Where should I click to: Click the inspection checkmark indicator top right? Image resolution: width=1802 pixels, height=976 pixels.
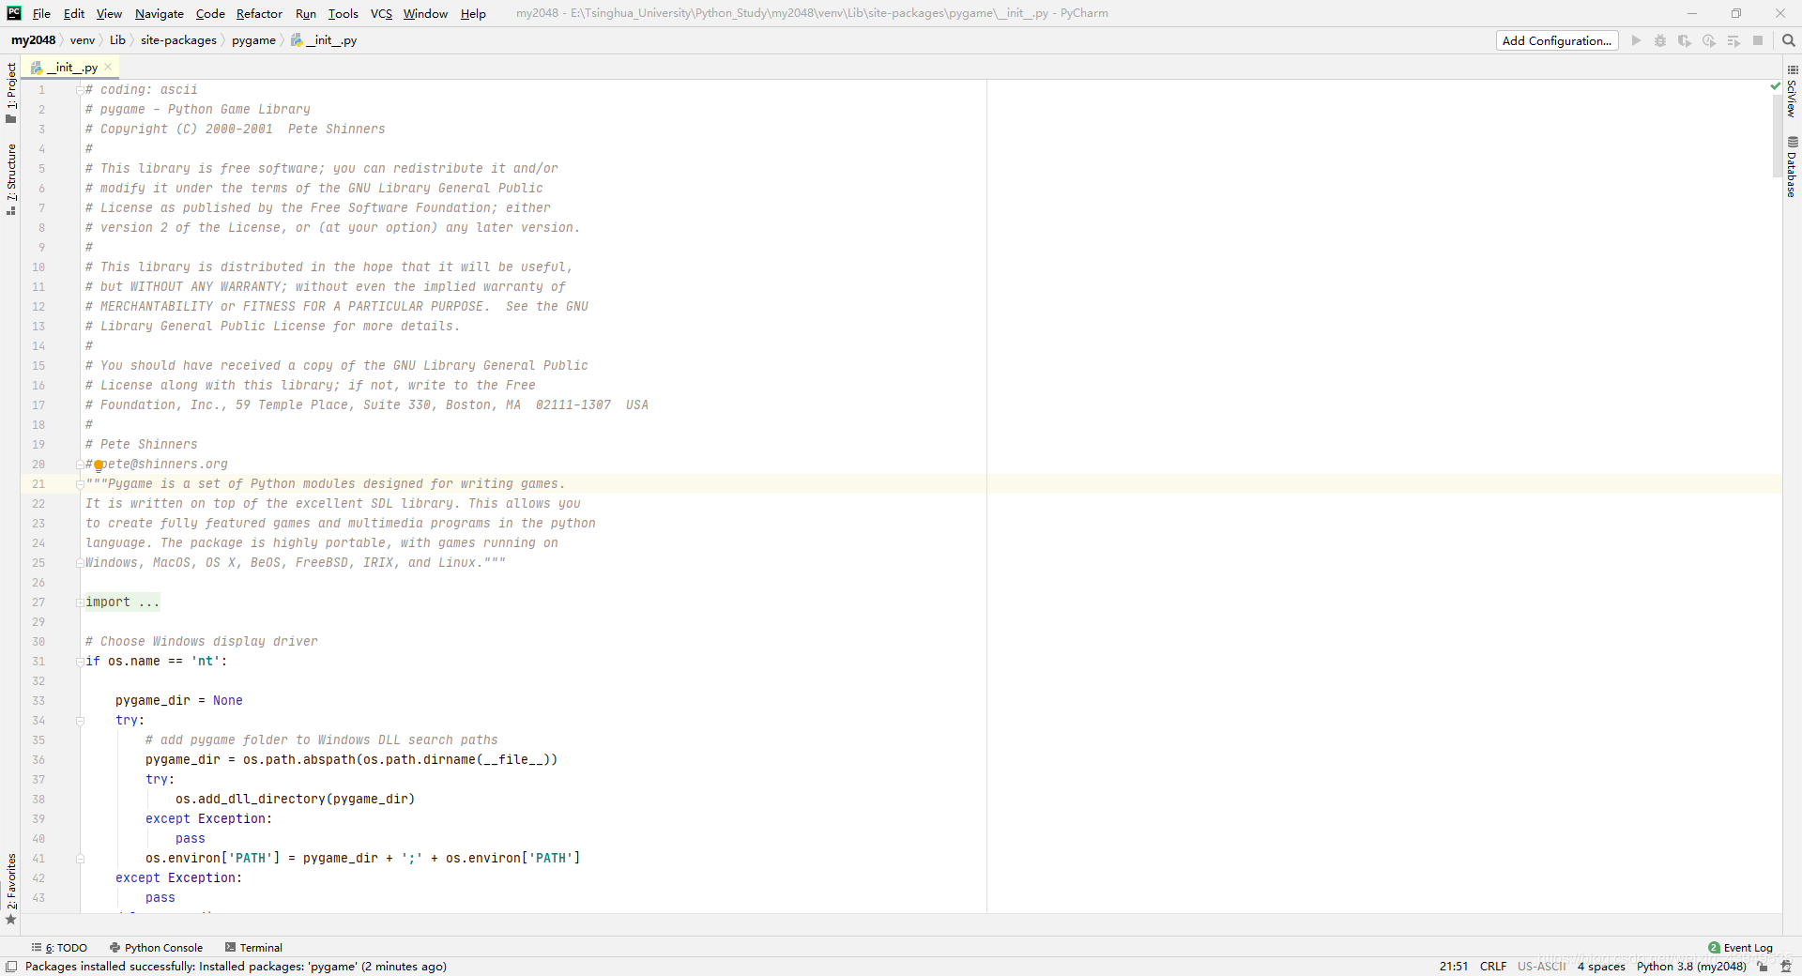pos(1775,86)
